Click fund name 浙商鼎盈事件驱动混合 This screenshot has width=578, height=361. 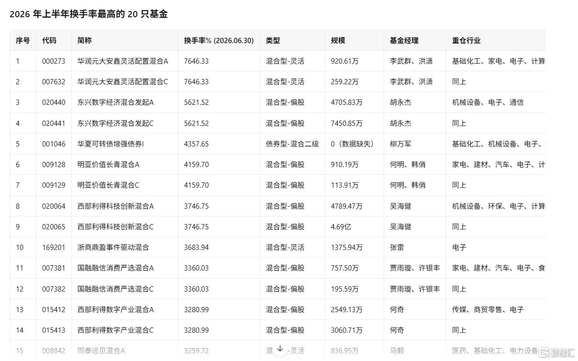(113, 248)
